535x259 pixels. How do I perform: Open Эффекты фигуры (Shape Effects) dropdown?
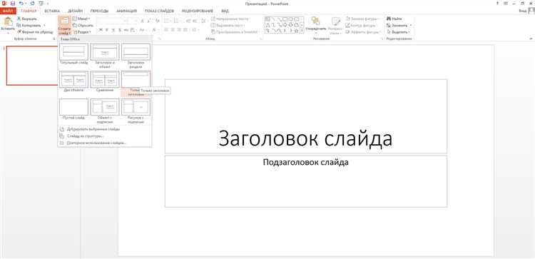pos(363,31)
